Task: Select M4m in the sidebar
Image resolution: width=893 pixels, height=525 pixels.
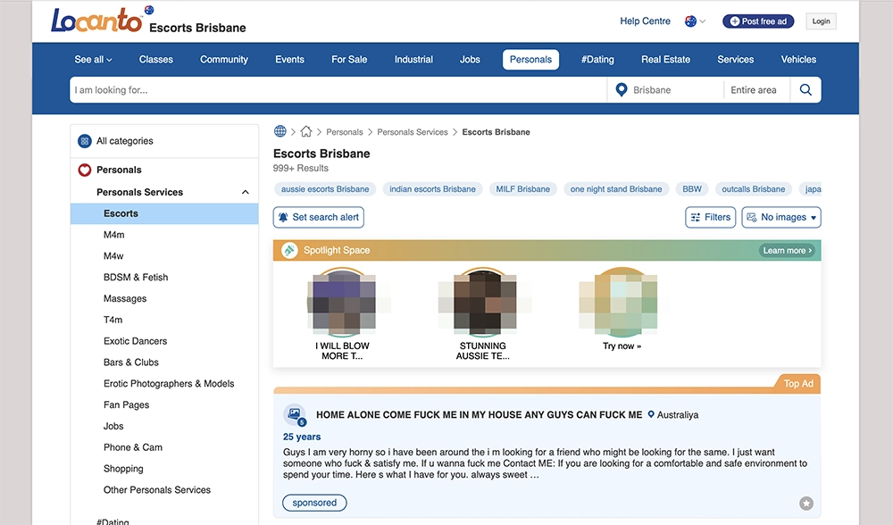Action: (x=114, y=235)
